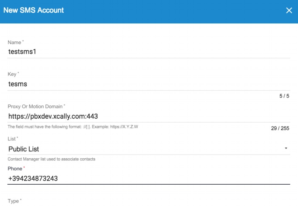298x206 pixels.
Task: Click the Proxy Or Motion Domain field
Action: click(x=149, y=116)
